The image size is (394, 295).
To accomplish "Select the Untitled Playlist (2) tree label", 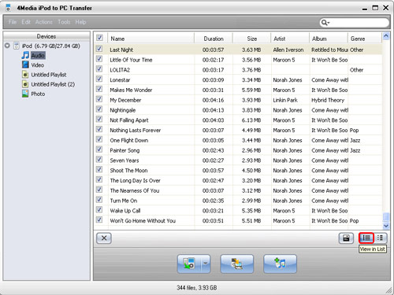I will click(53, 84).
